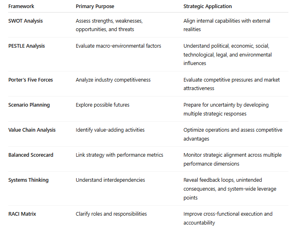Click the Systems Thinking cell
Viewport: 290px width, 229px height.
pos(28,180)
